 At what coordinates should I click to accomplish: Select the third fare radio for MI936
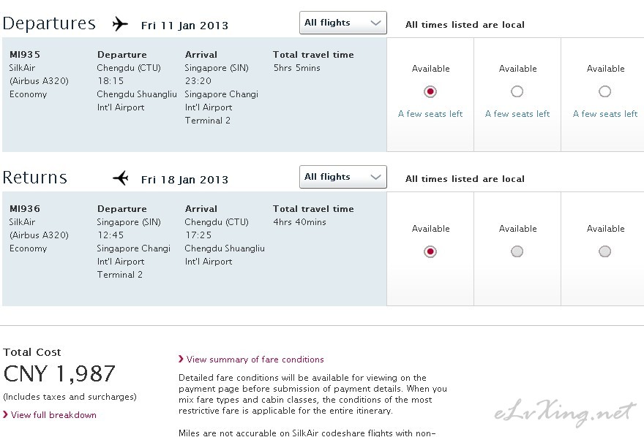(604, 251)
